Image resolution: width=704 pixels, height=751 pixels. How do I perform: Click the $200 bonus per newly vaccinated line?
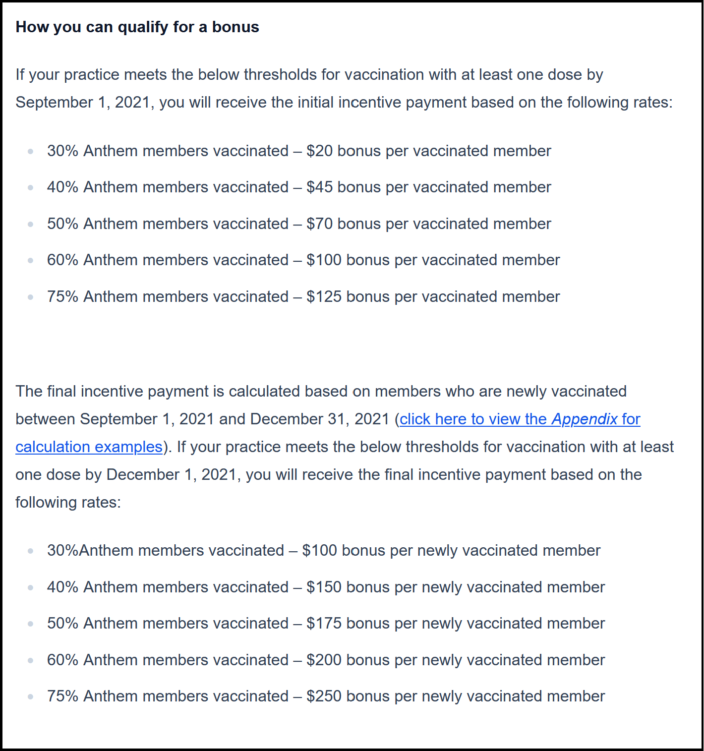pos(326,660)
